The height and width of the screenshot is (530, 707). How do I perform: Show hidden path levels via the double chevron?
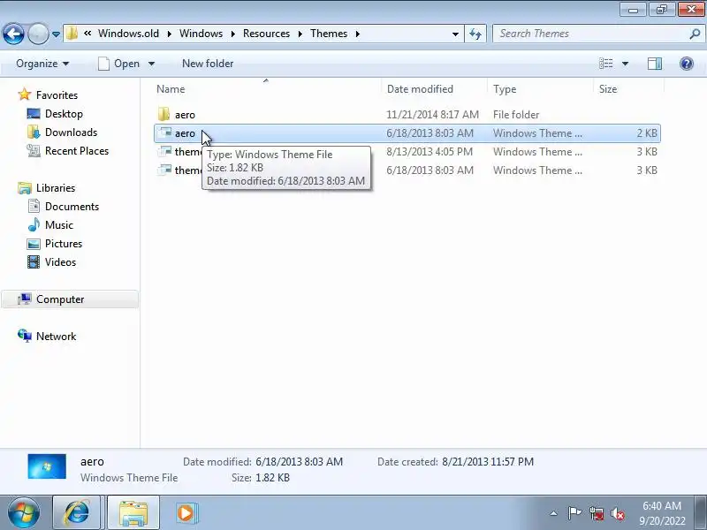pos(87,34)
